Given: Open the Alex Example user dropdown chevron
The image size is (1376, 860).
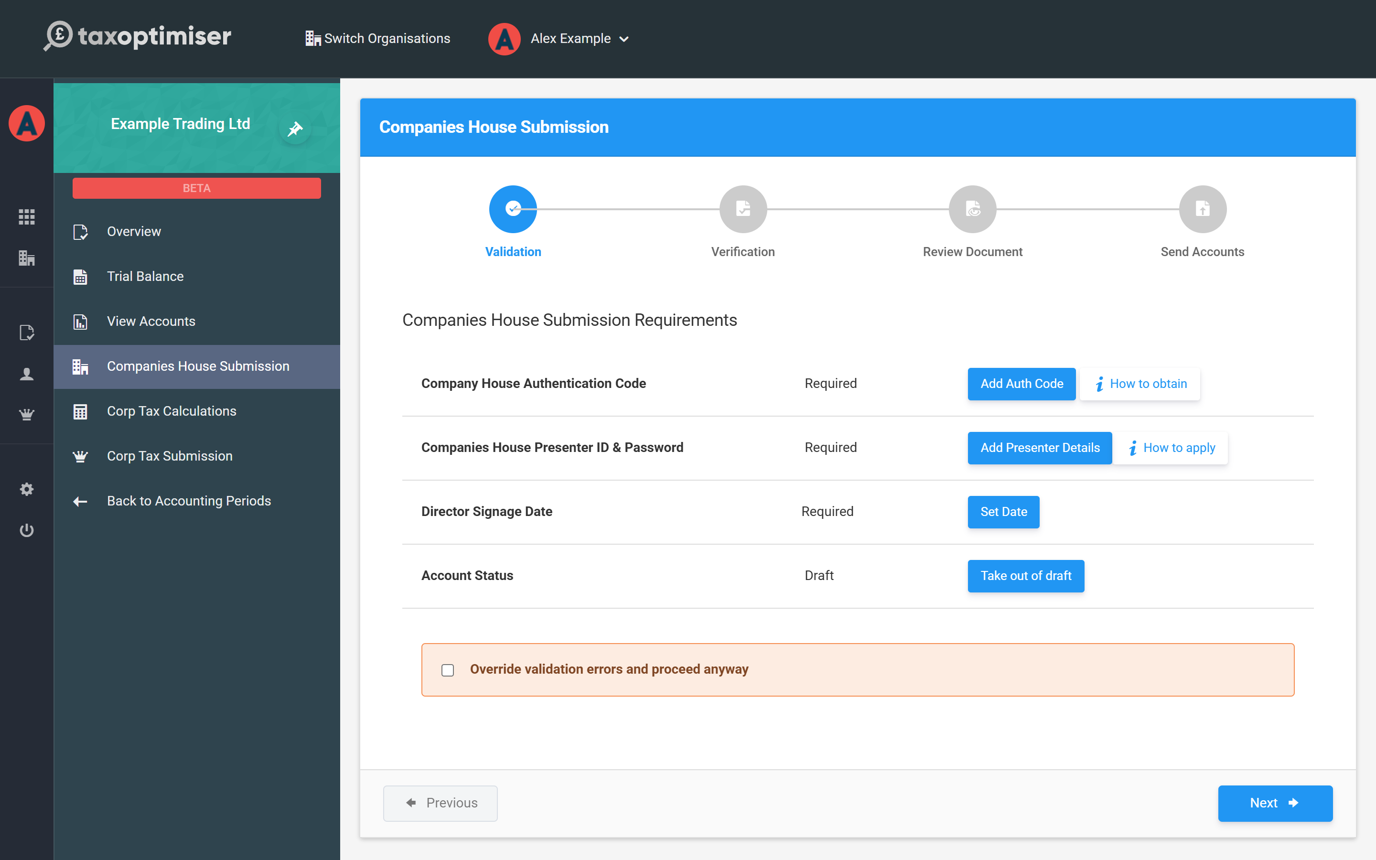Looking at the screenshot, I should click(x=624, y=39).
